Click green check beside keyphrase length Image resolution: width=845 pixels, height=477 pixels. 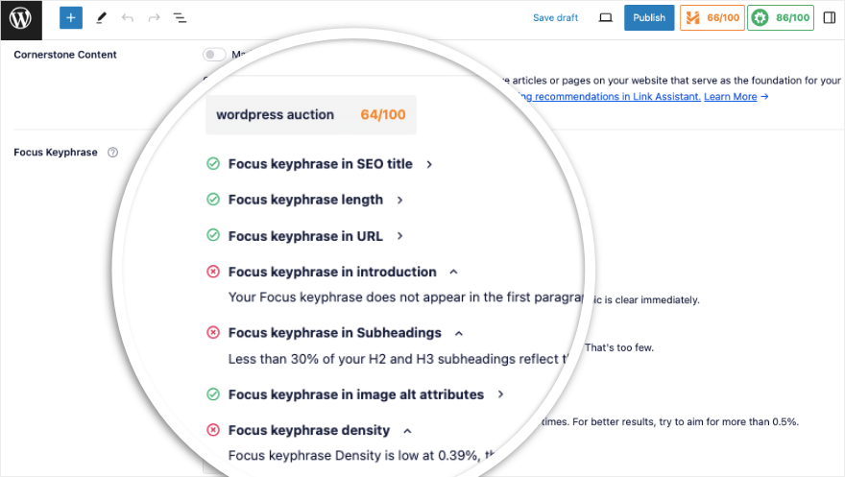213,200
